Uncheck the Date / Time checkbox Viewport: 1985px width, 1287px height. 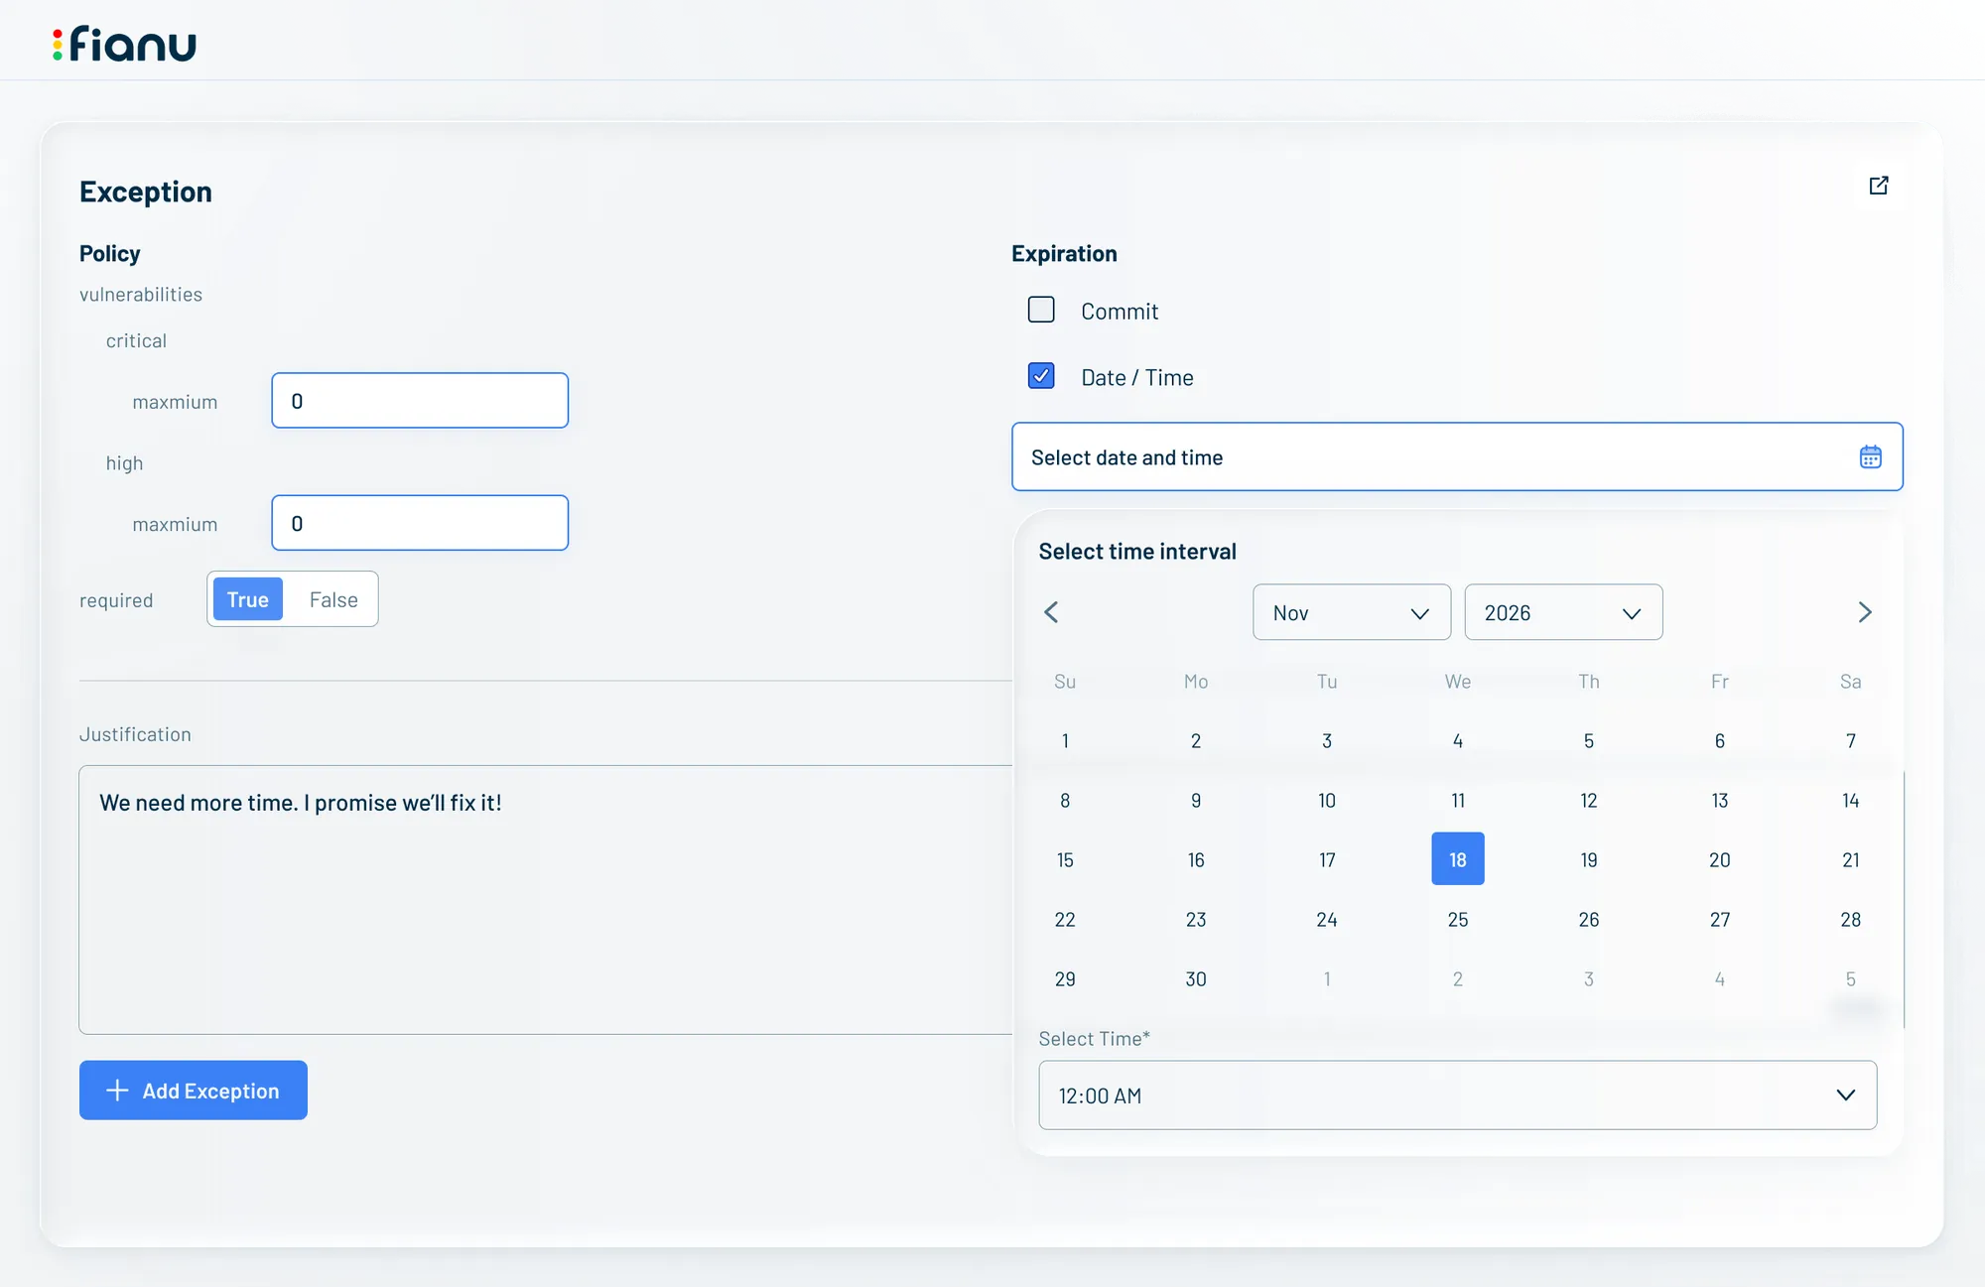tap(1041, 376)
